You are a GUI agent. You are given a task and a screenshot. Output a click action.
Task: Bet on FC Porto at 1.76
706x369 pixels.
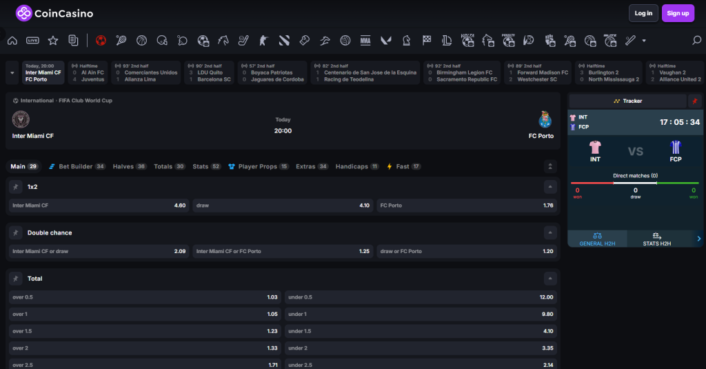(467, 206)
